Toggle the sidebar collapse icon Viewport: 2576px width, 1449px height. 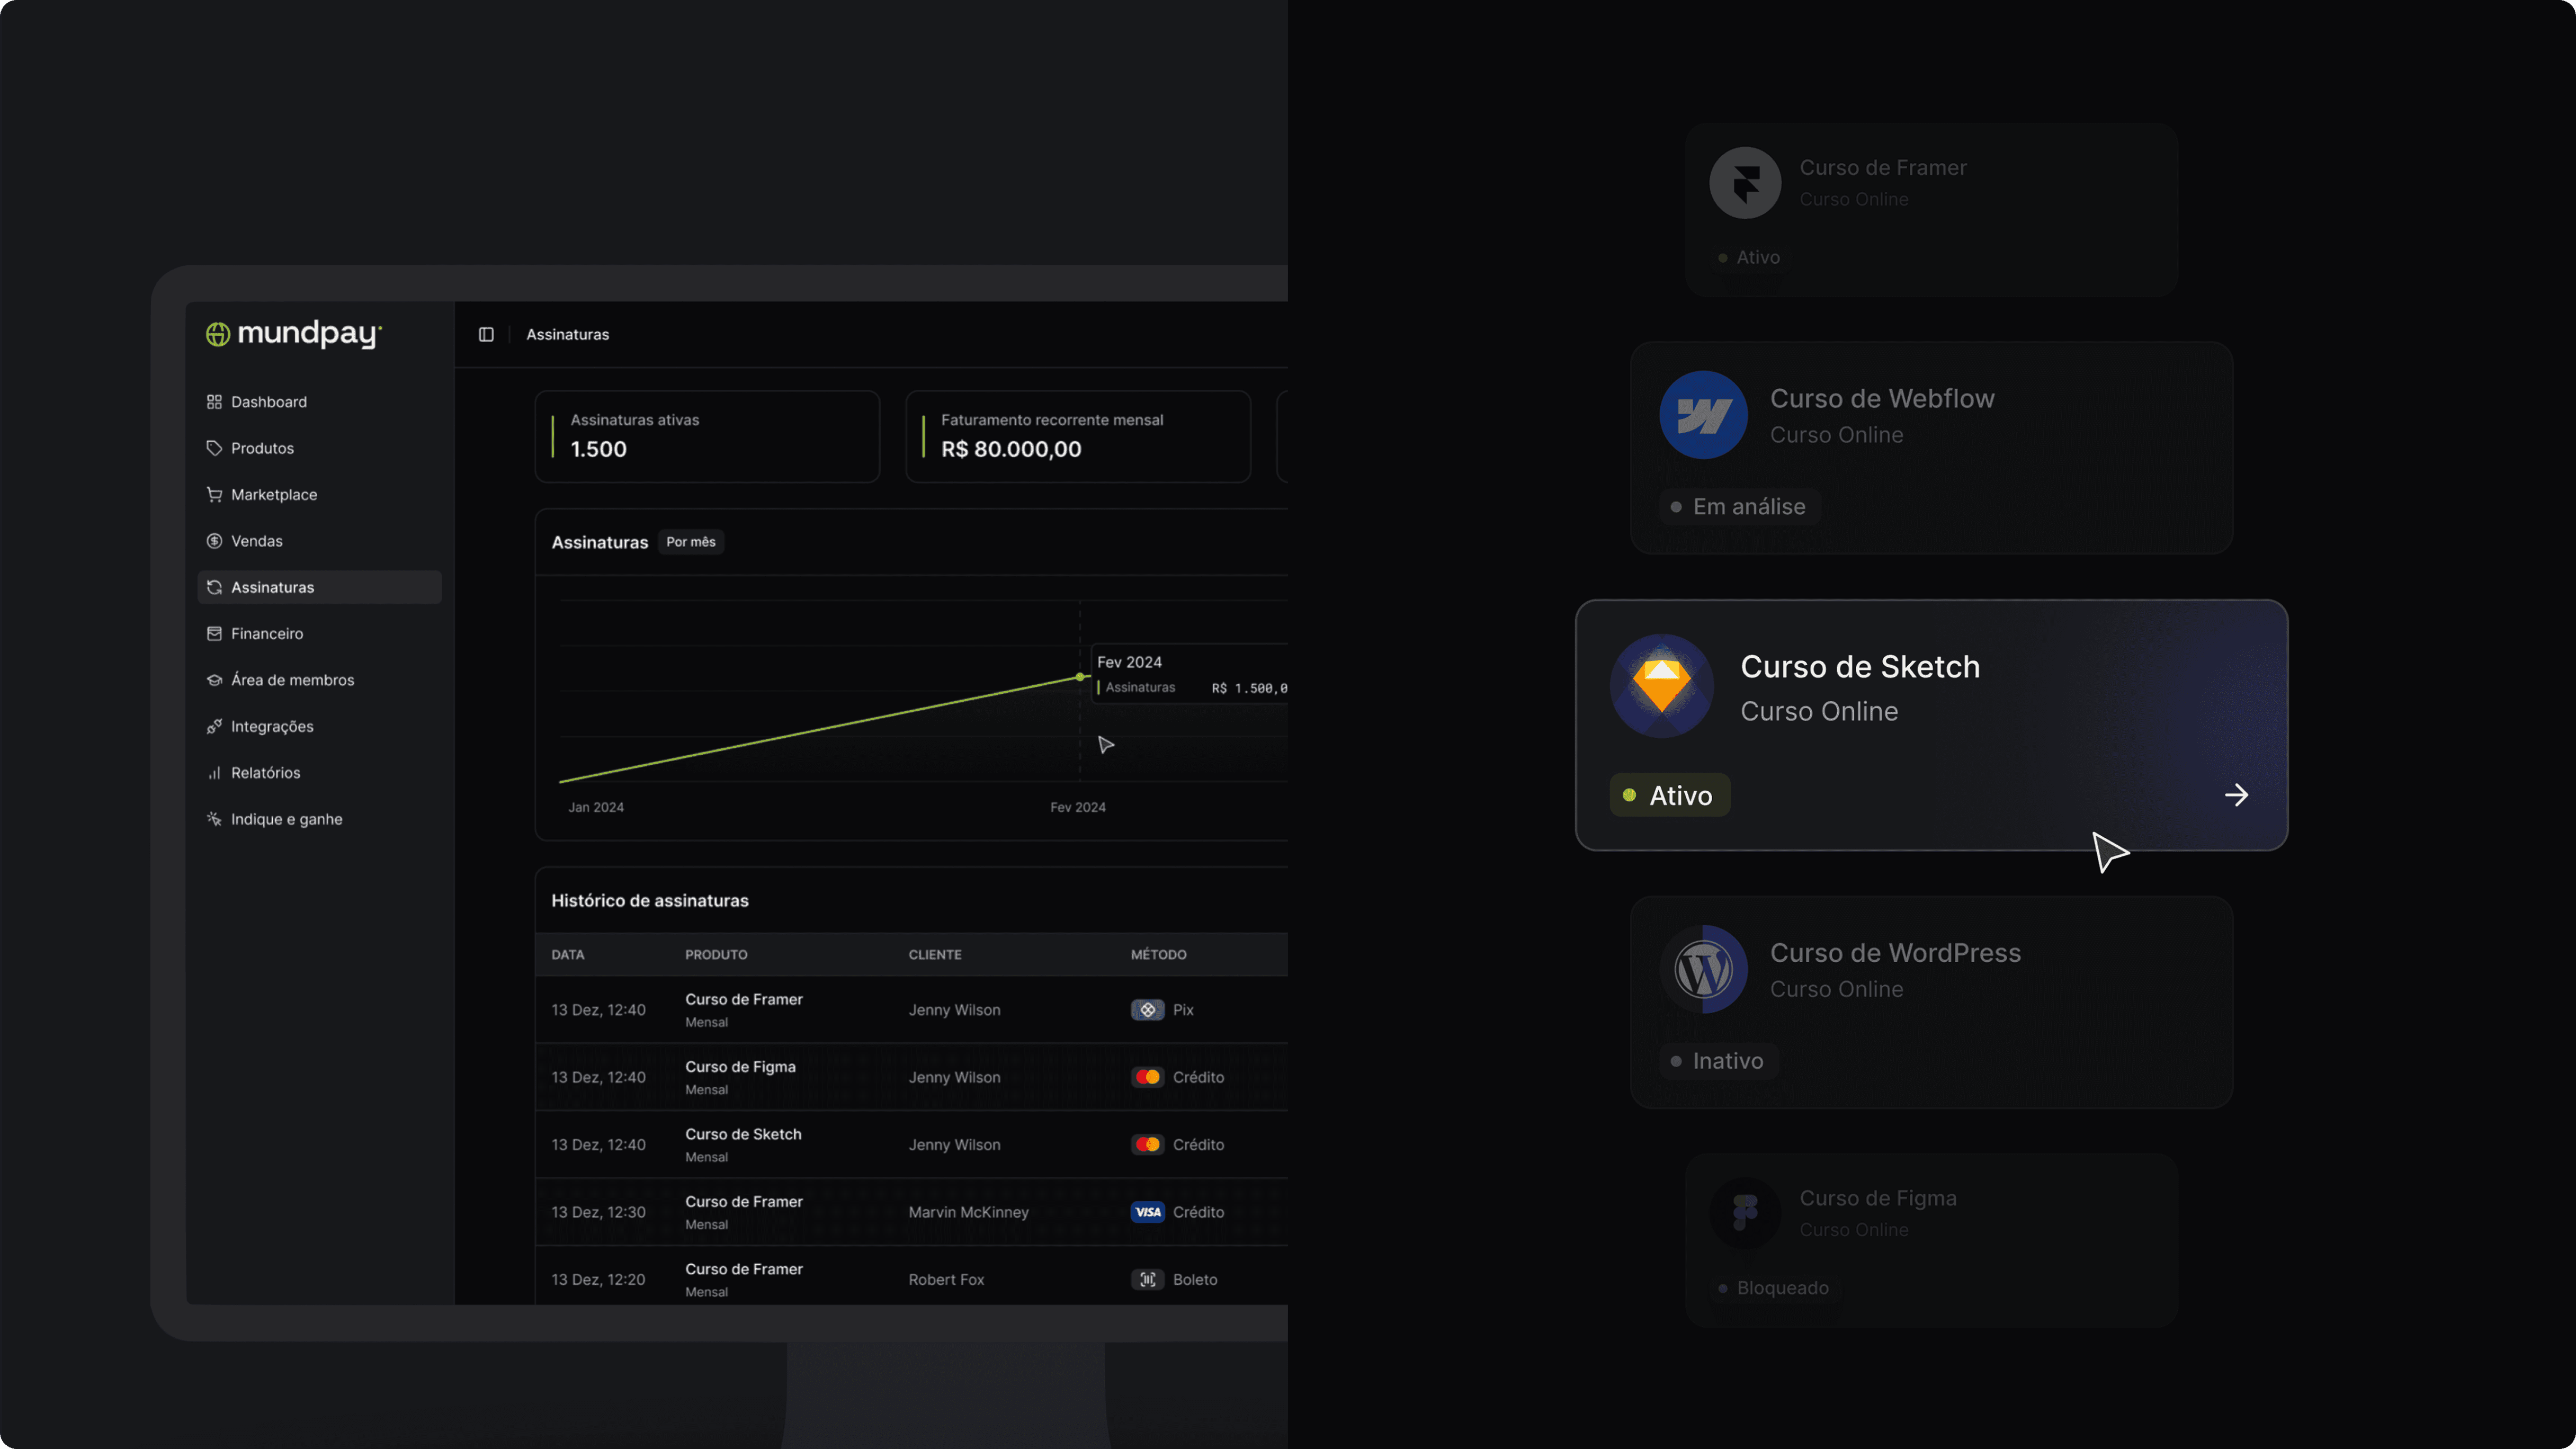[x=486, y=334]
